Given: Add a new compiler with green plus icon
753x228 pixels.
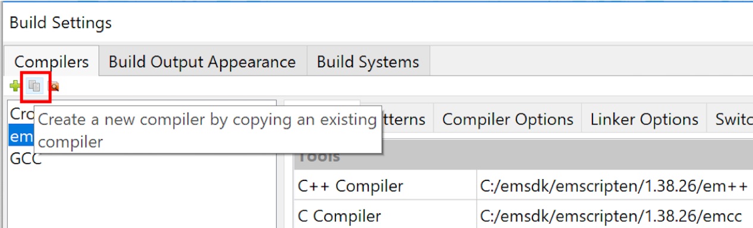Looking at the screenshot, I should 15,87.
